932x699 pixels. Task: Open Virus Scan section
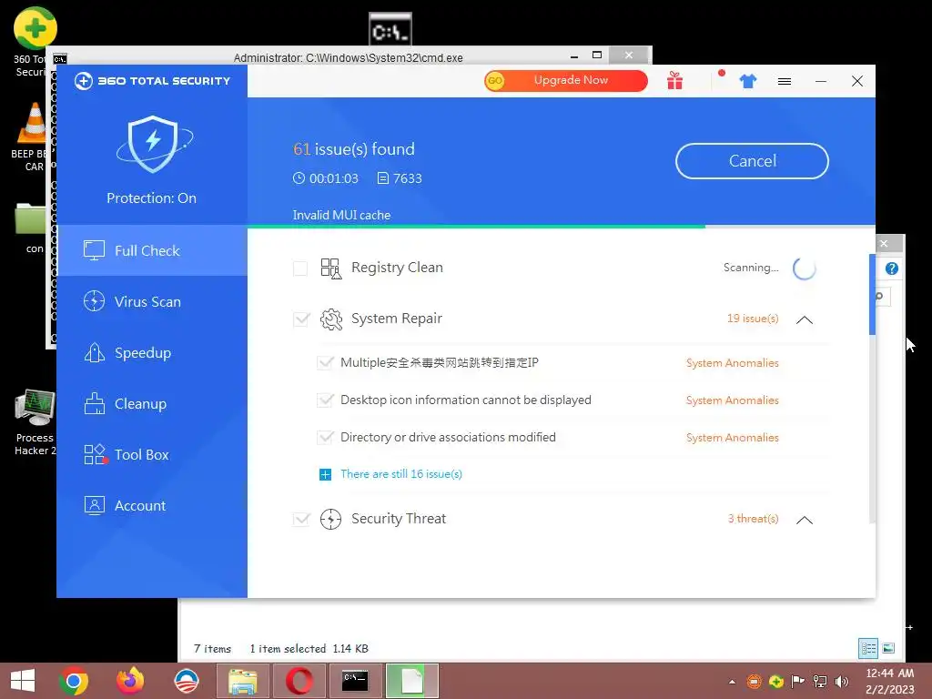tap(152, 301)
